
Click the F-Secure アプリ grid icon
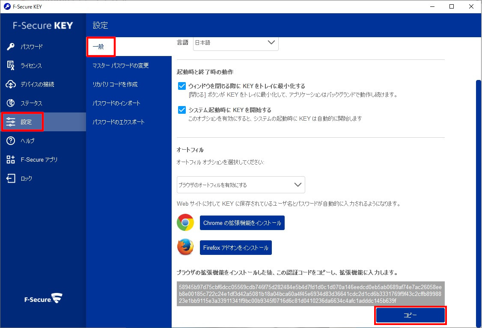(x=11, y=160)
